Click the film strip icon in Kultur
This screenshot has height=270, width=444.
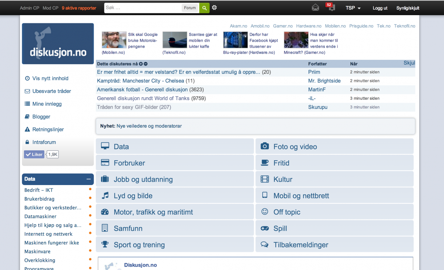pyautogui.click(x=265, y=179)
